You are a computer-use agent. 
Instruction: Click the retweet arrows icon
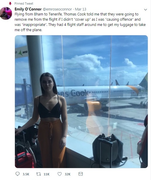(x=39, y=174)
